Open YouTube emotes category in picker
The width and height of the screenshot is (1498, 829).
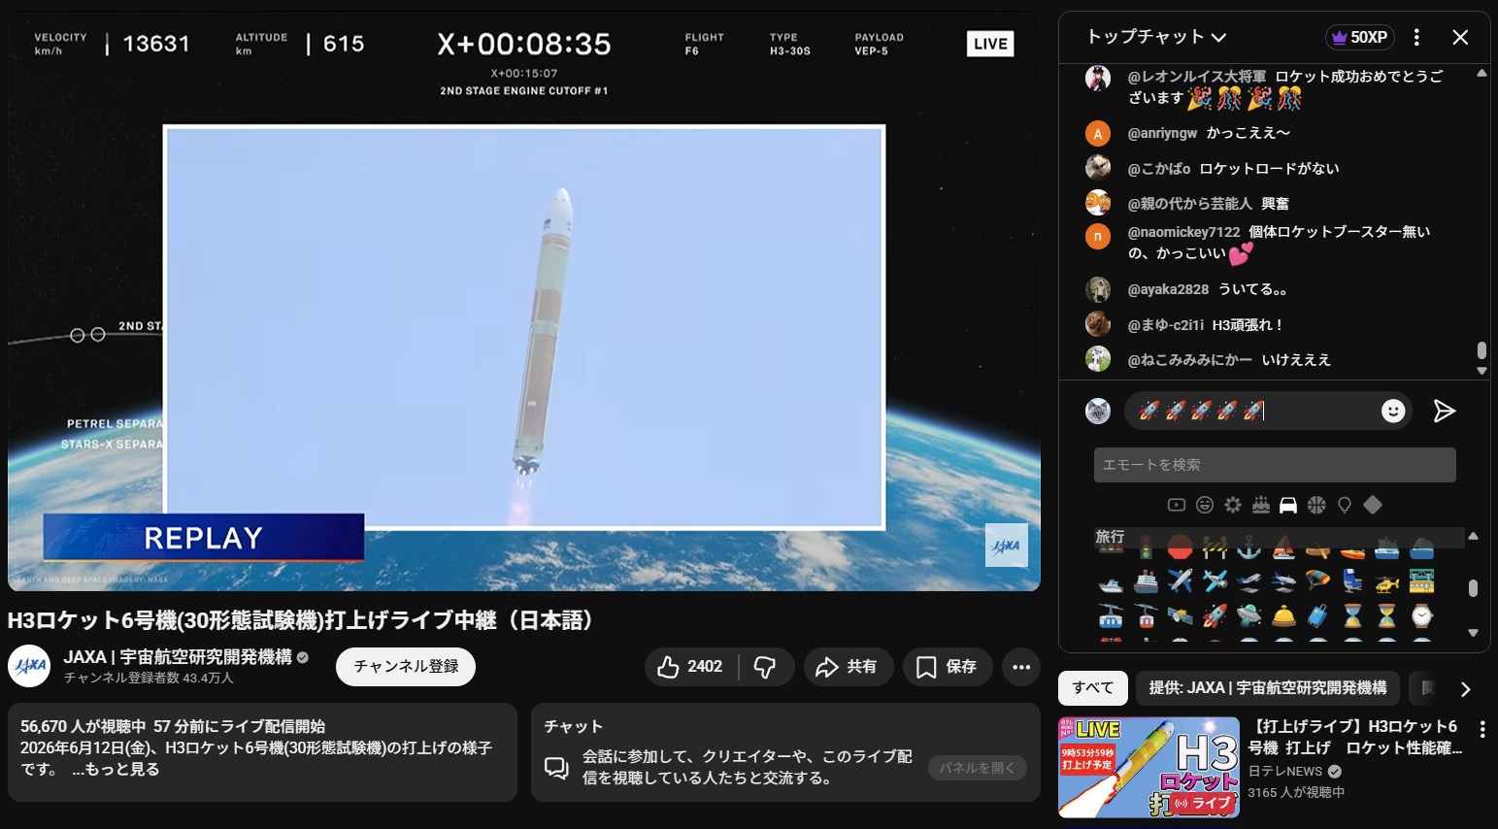(1177, 505)
